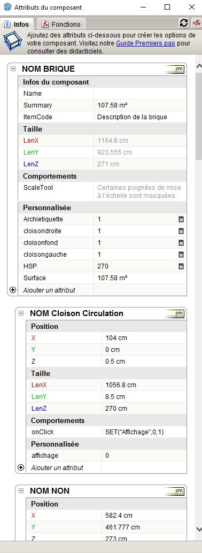Viewport: 202px width, 553px height.
Task: Click the Cloison Circulation cm units ruler
Action: (x=175, y=314)
